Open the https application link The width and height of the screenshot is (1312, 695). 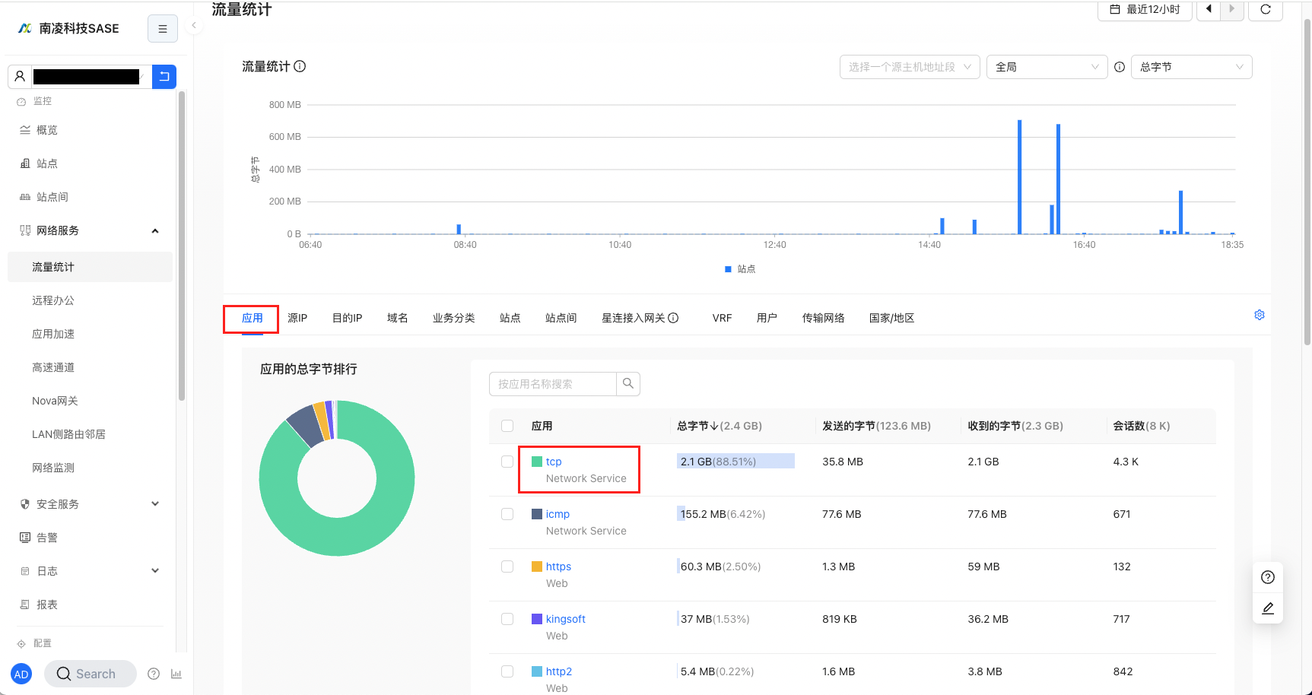coord(558,566)
